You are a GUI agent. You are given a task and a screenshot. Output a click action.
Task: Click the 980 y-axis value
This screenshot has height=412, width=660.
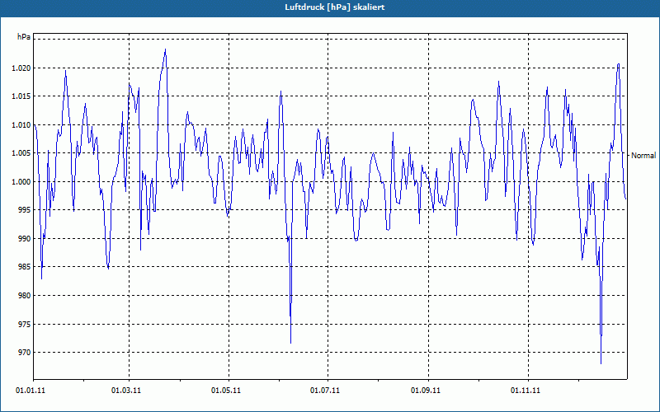(x=25, y=296)
